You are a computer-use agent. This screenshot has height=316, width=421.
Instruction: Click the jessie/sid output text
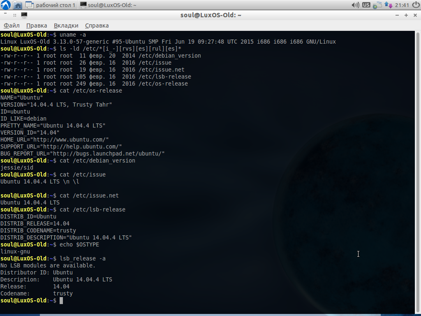16,167
